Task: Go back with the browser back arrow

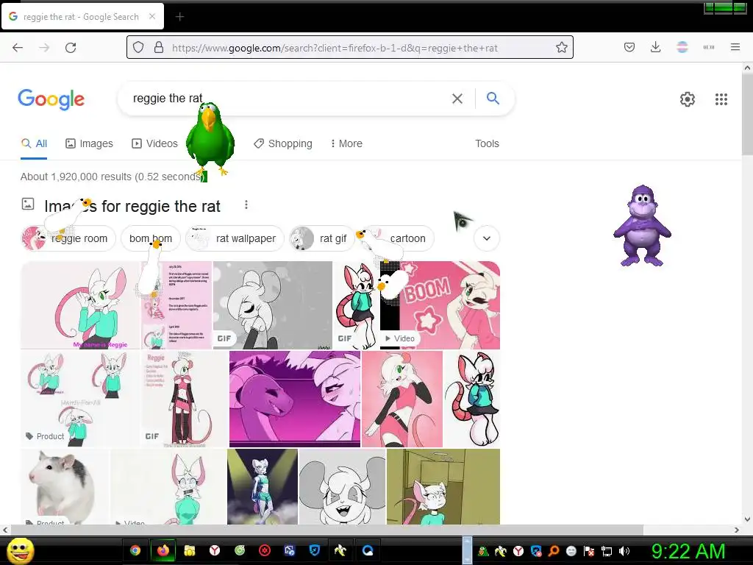Action: pyautogui.click(x=18, y=48)
